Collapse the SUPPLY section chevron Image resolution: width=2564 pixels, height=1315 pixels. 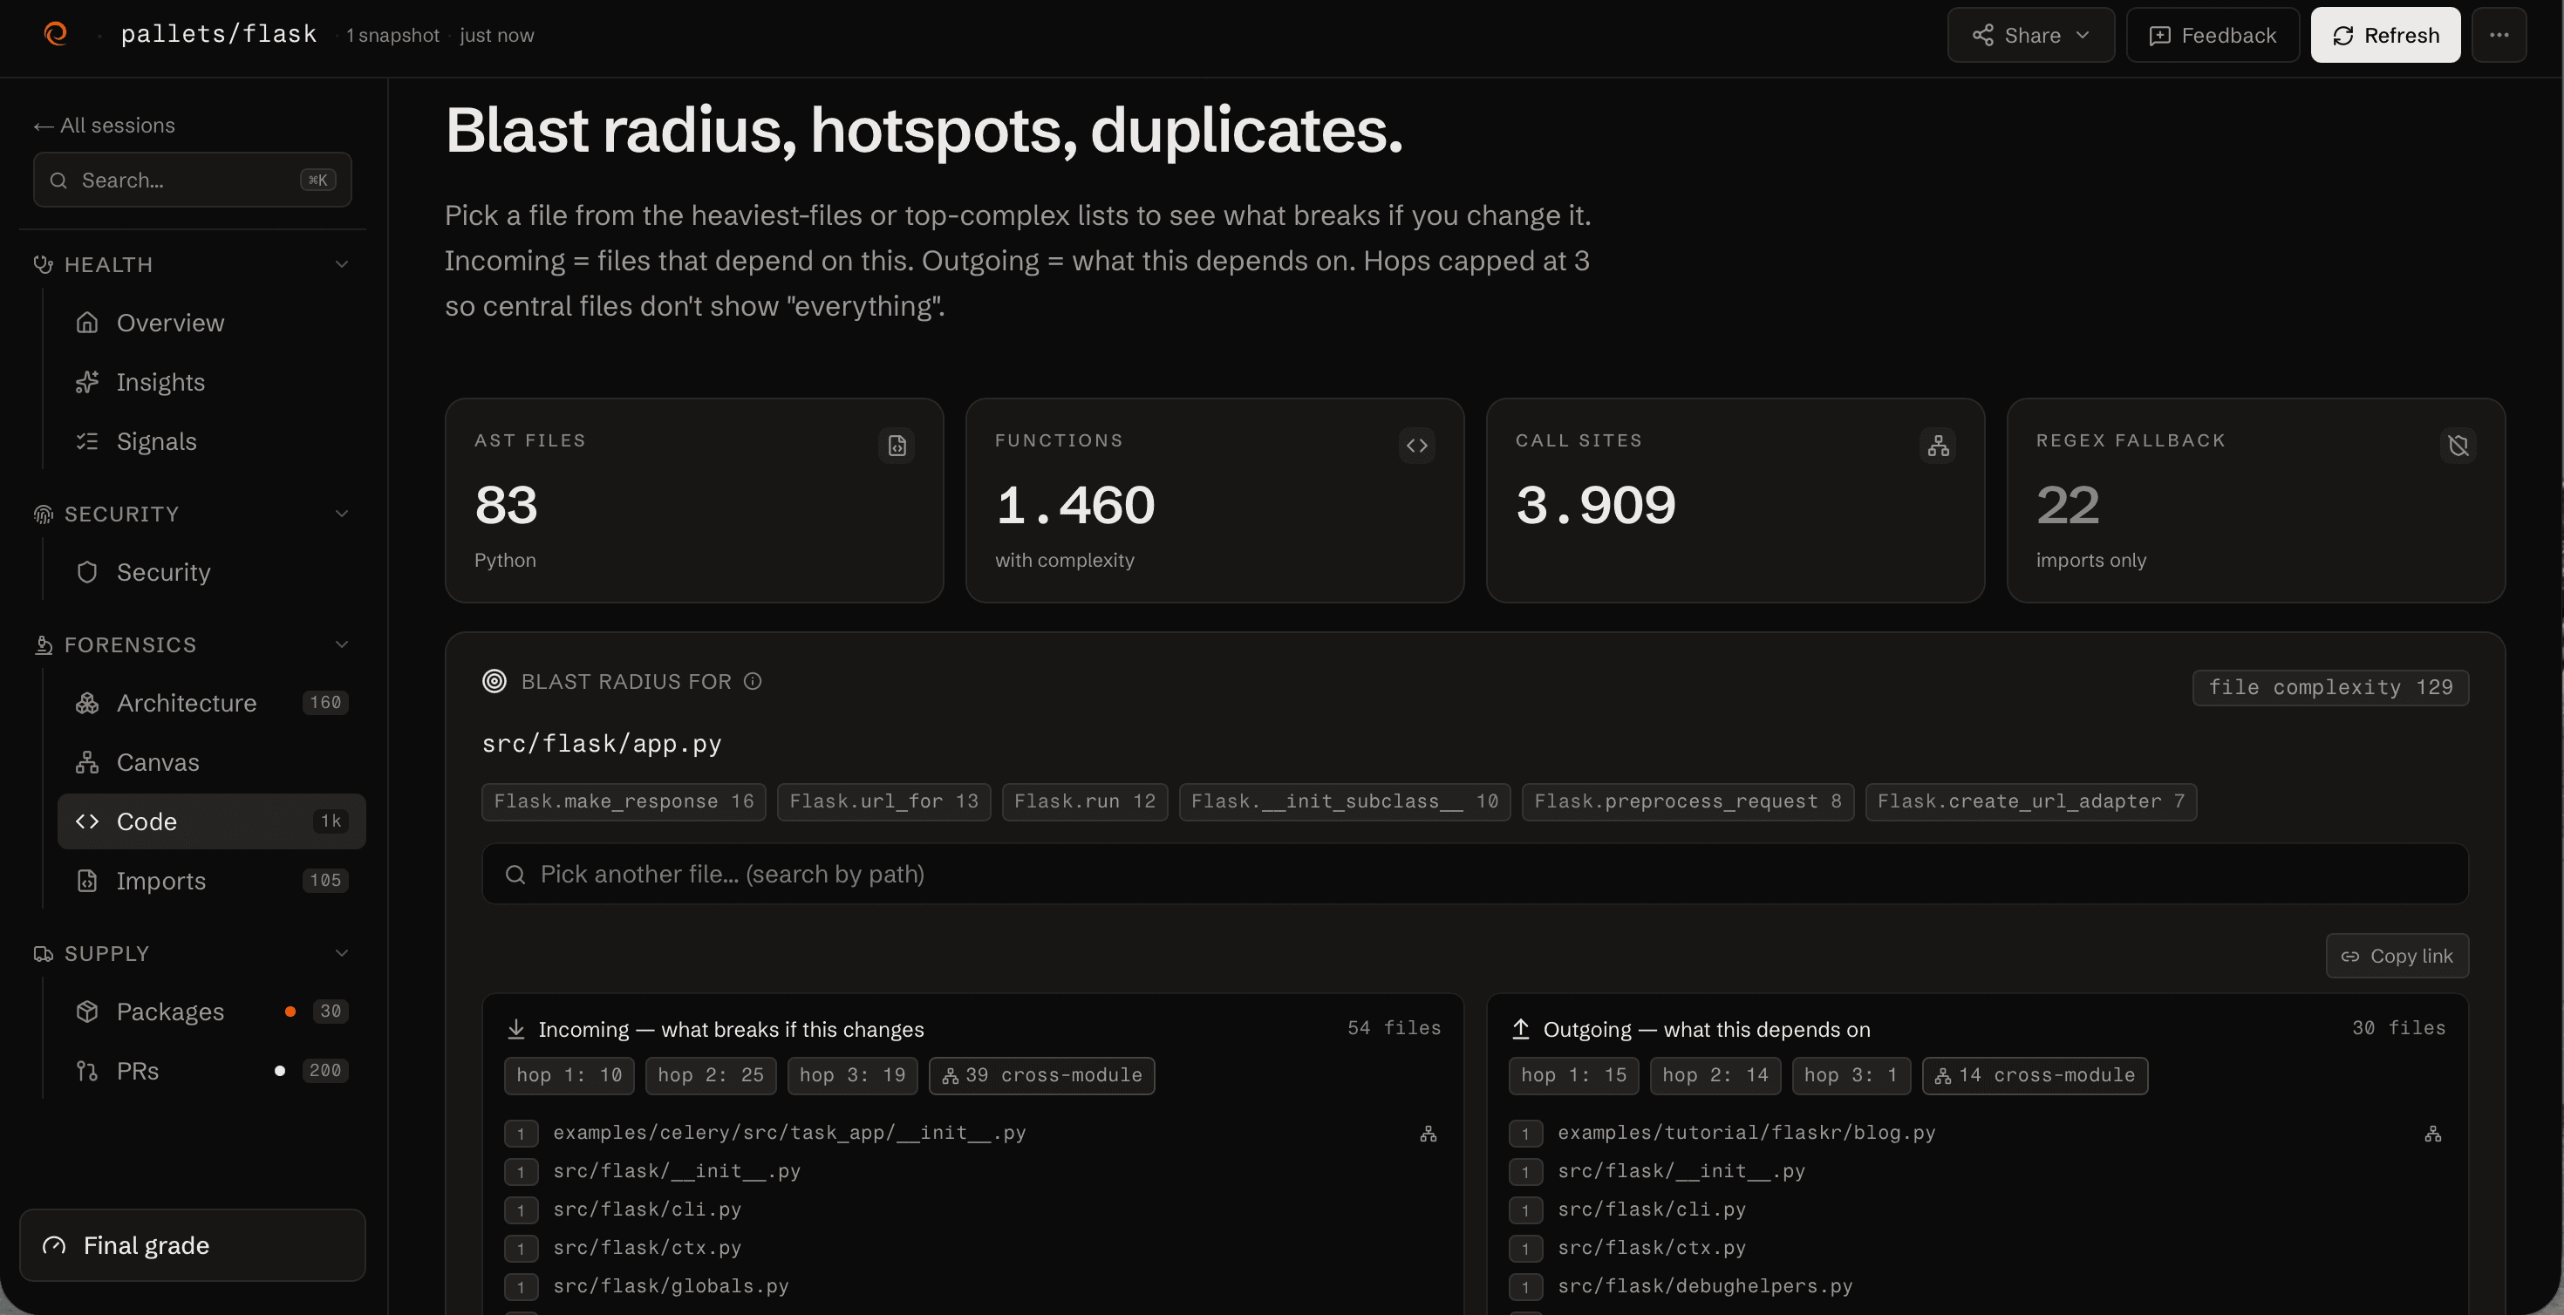[x=343, y=954]
